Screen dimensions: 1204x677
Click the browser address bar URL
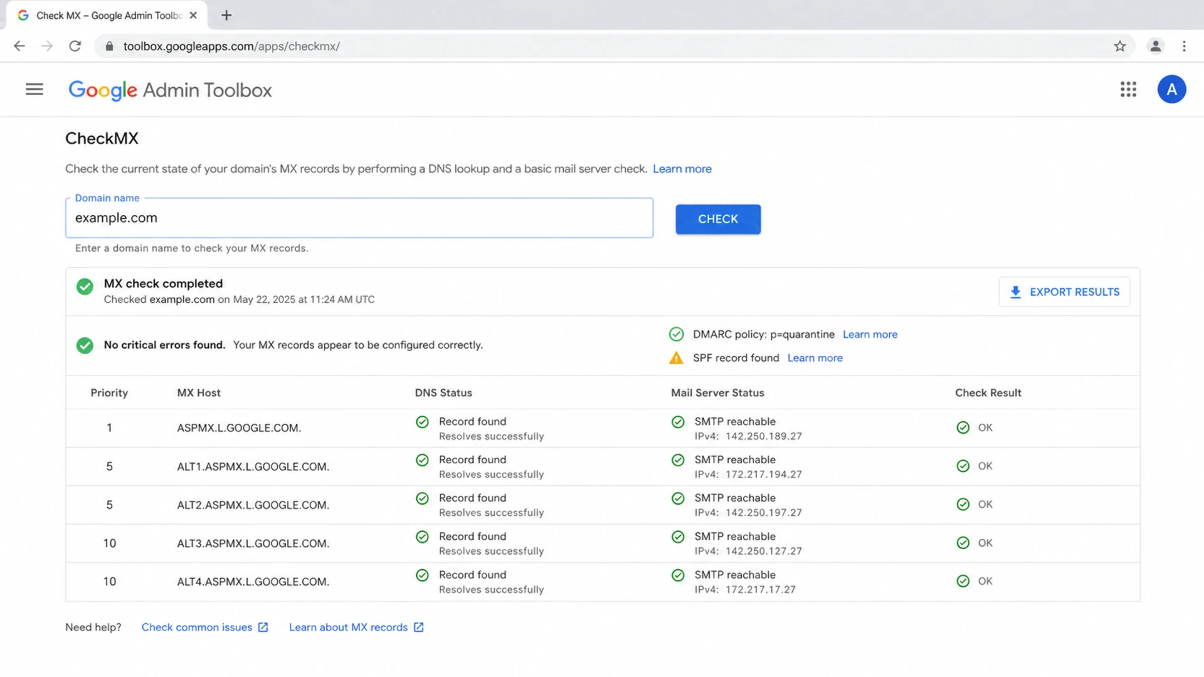(x=231, y=46)
